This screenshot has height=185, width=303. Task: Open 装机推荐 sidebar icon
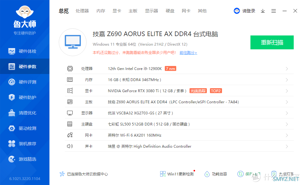click(x=12, y=144)
